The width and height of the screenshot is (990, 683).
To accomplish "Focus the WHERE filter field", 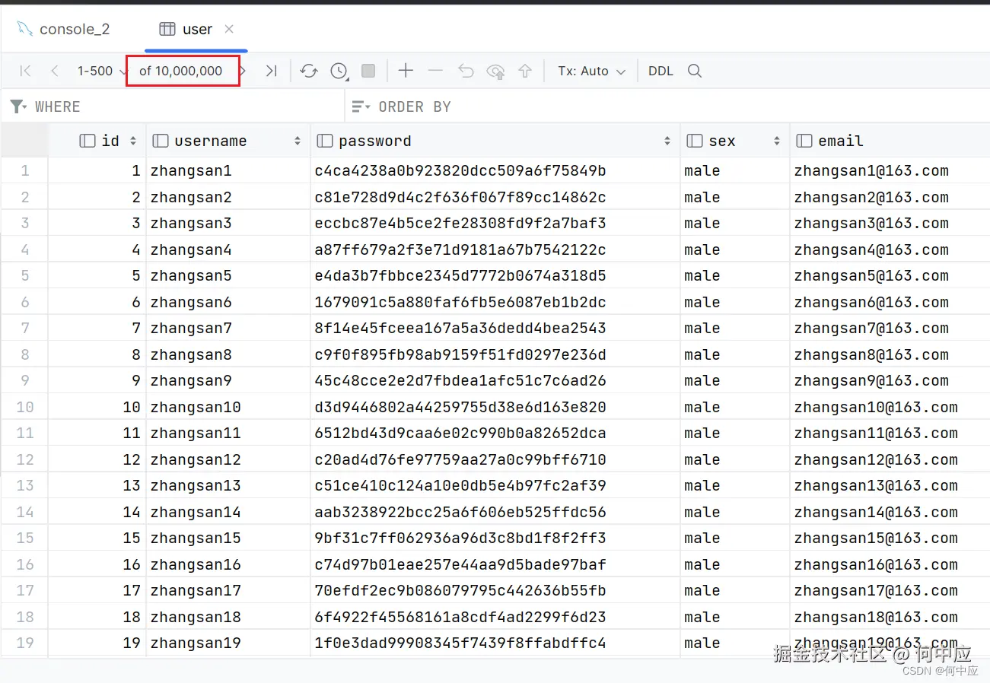I will click(x=173, y=107).
